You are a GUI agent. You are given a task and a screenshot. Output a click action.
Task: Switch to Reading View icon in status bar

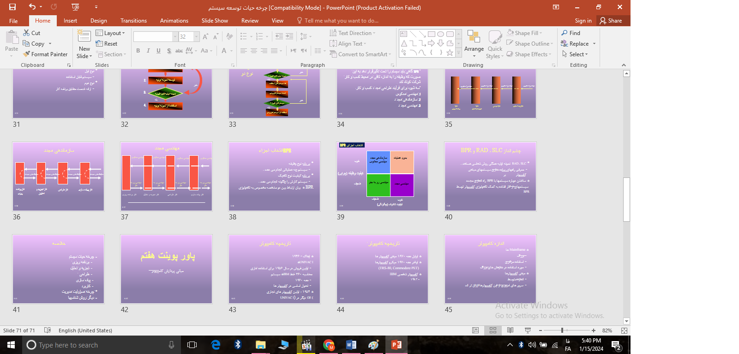click(510, 330)
